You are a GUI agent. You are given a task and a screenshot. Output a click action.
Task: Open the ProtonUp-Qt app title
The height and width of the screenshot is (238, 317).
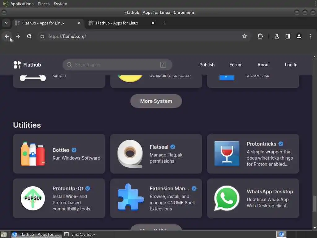point(68,188)
